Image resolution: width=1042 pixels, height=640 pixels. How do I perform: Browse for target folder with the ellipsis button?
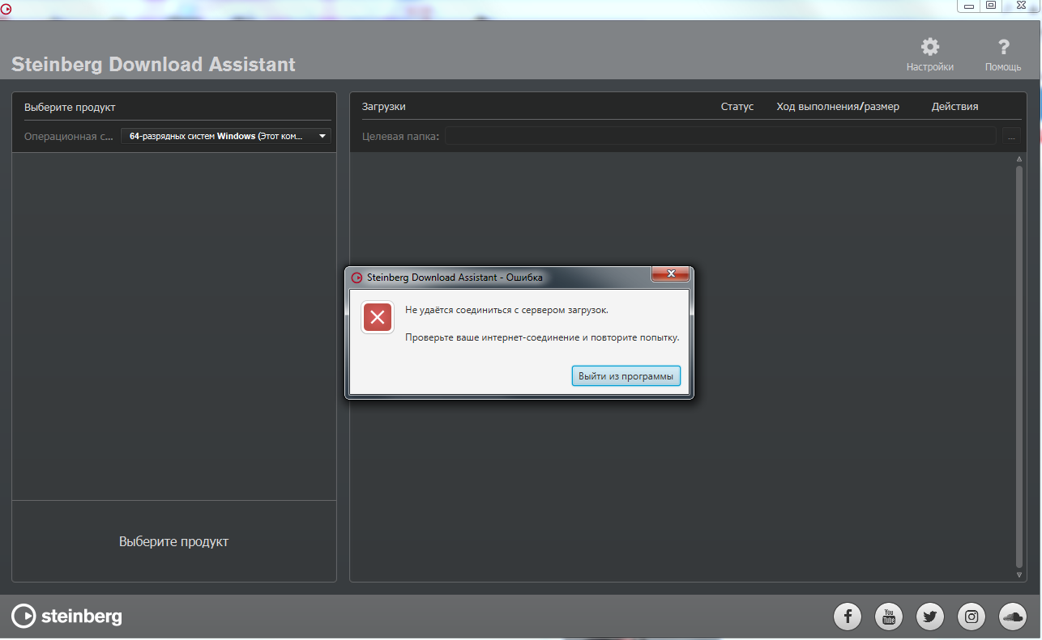point(1011,136)
